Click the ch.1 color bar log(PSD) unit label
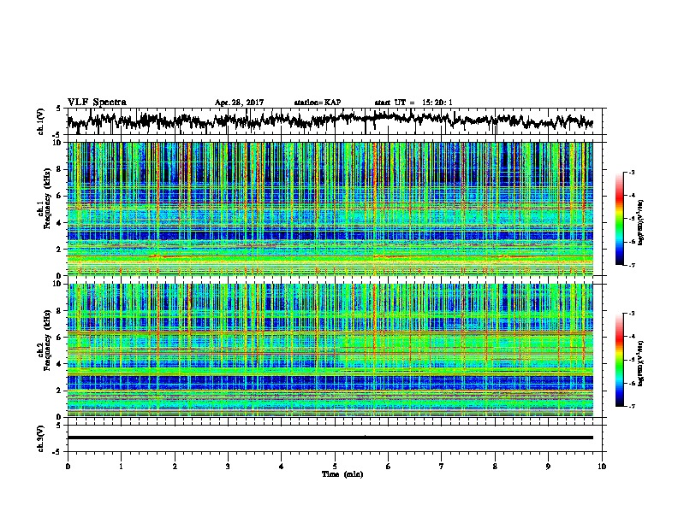 tap(641, 222)
